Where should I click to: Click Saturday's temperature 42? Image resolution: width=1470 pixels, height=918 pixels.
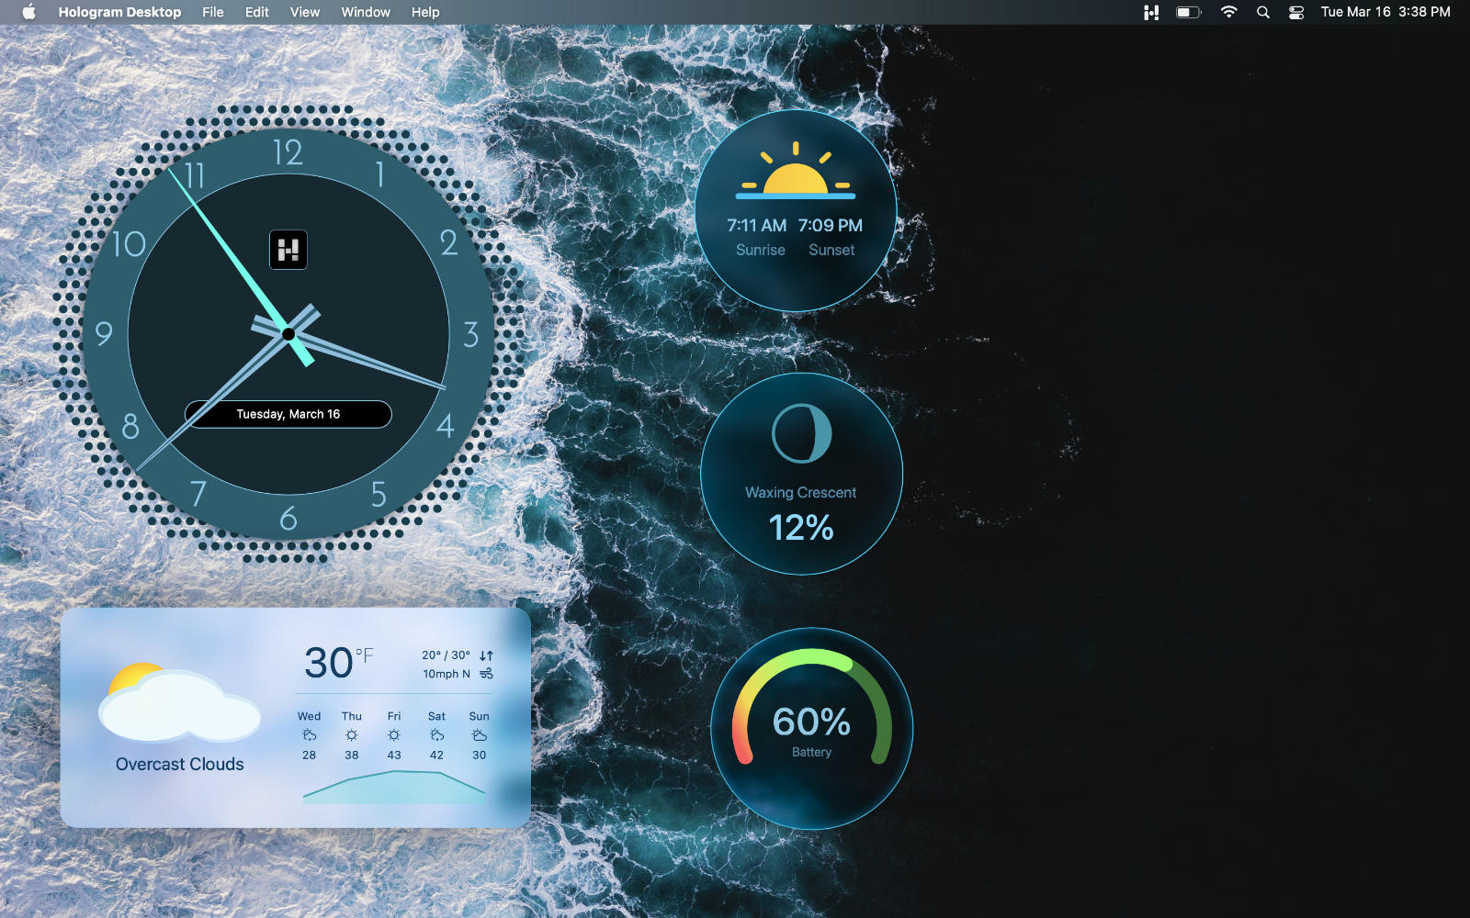[436, 755]
